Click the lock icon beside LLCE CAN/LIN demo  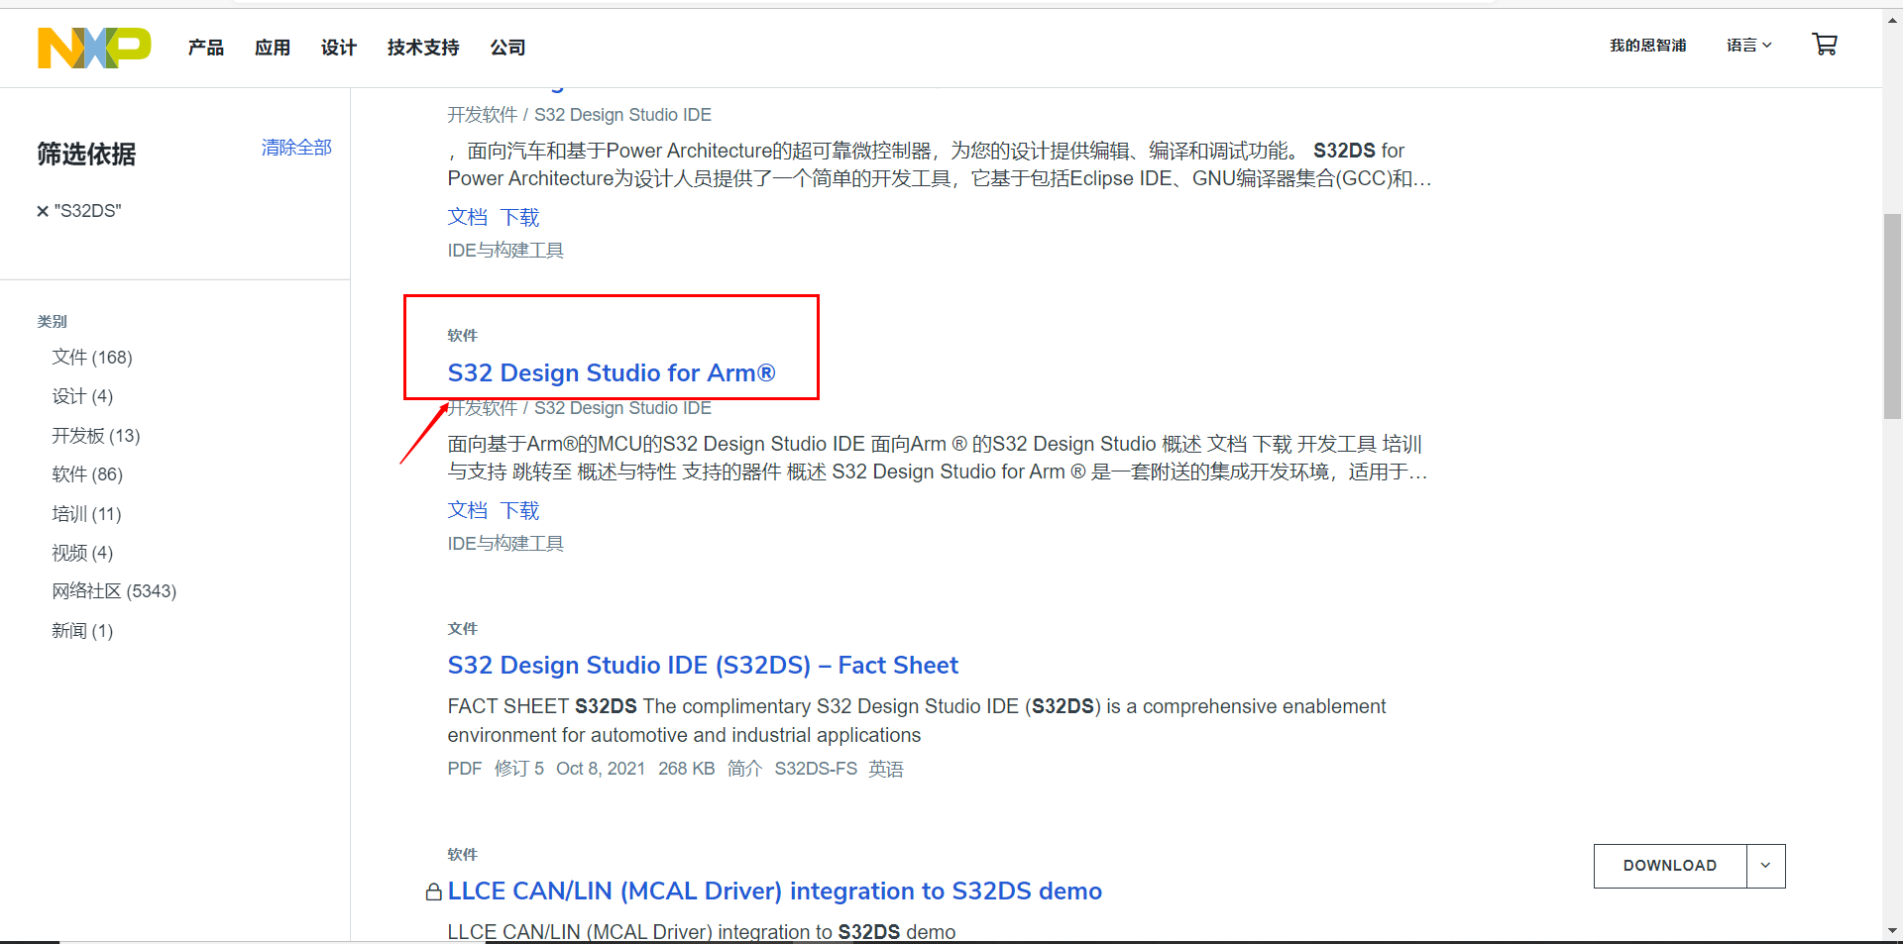(433, 892)
